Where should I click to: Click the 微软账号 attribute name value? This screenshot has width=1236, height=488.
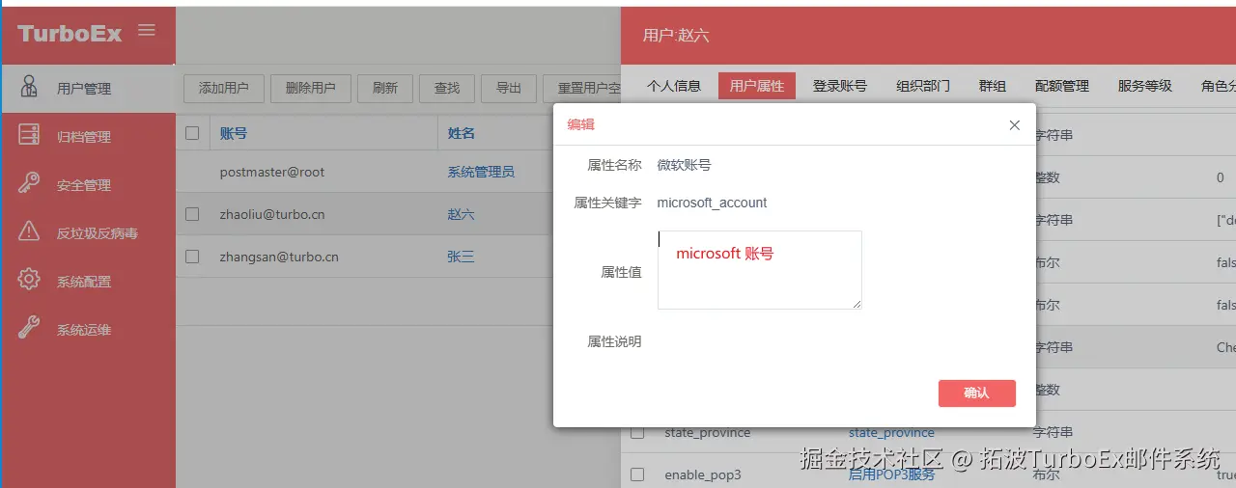(x=684, y=165)
